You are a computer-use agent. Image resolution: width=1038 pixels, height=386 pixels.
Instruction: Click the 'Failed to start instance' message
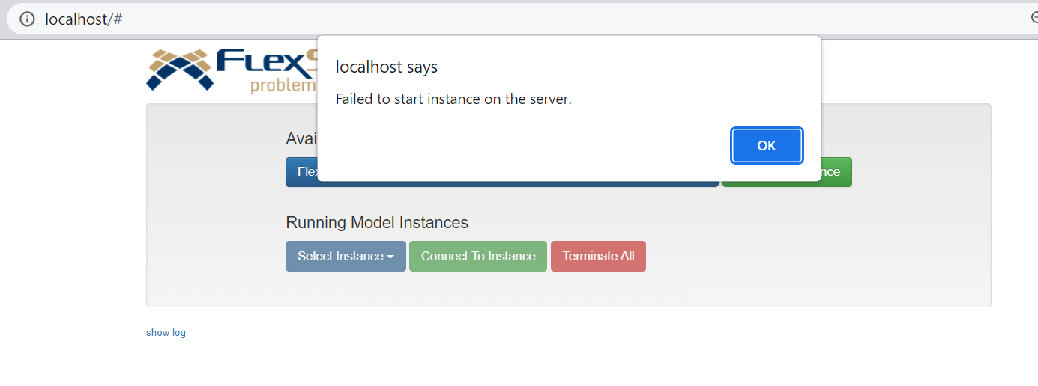(x=453, y=99)
